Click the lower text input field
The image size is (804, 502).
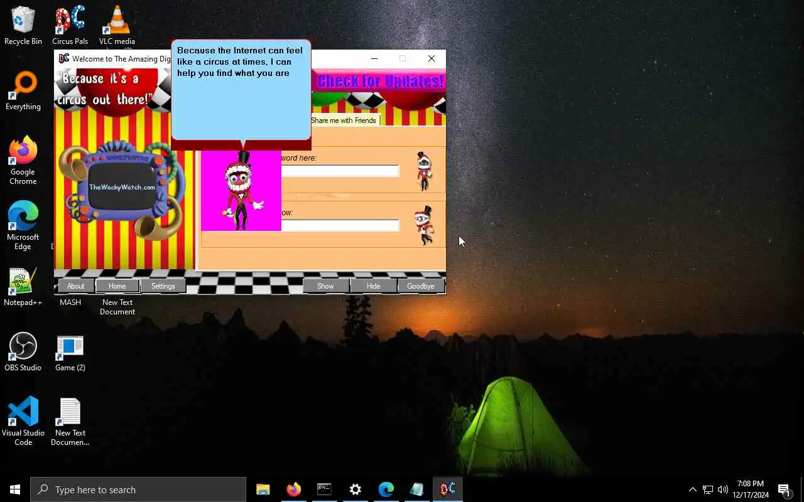tap(340, 225)
